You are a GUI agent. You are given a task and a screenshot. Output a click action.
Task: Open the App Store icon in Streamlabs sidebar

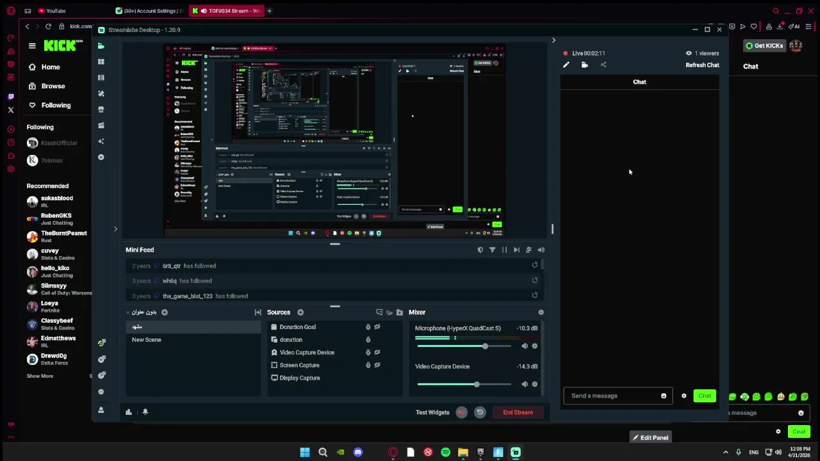pyautogui.click(x=101, y=109)
